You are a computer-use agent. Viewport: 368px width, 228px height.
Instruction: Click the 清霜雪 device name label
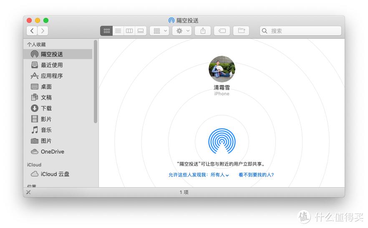pos(222,87)
